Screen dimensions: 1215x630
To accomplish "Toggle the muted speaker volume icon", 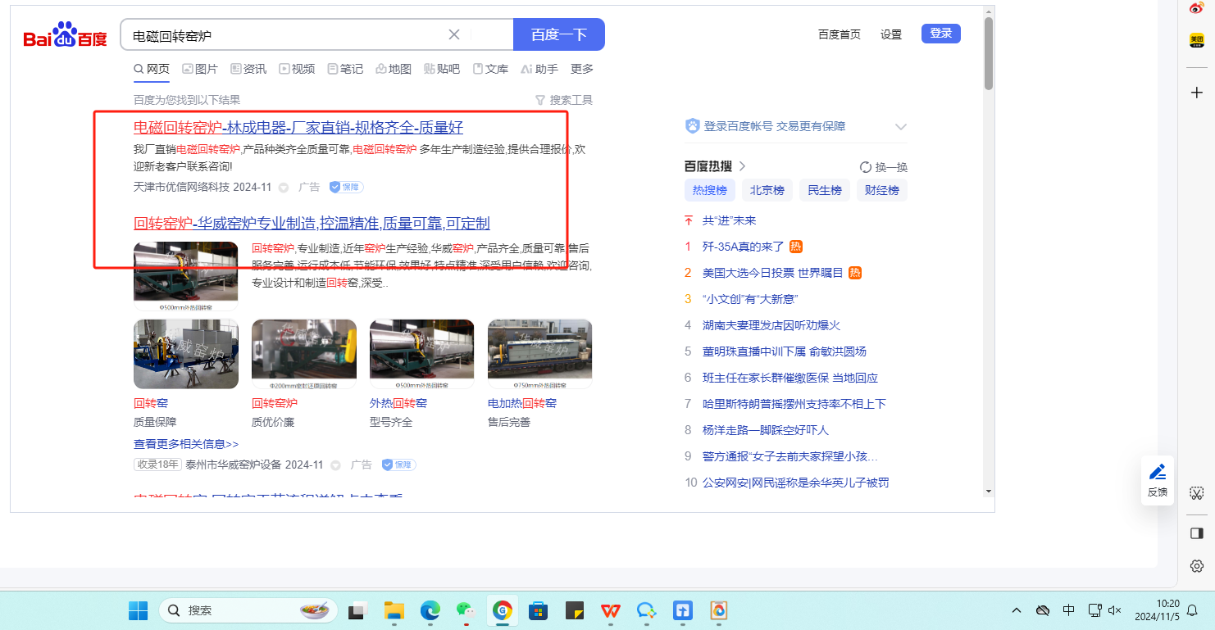I will (x=1114, y=610).
